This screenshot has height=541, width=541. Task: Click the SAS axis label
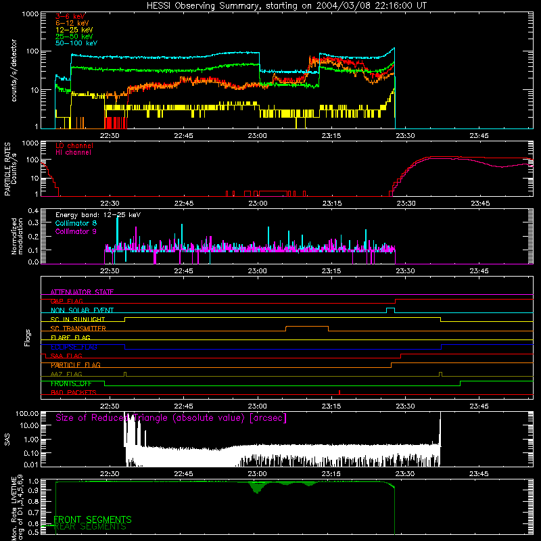(x=7, y=440)
